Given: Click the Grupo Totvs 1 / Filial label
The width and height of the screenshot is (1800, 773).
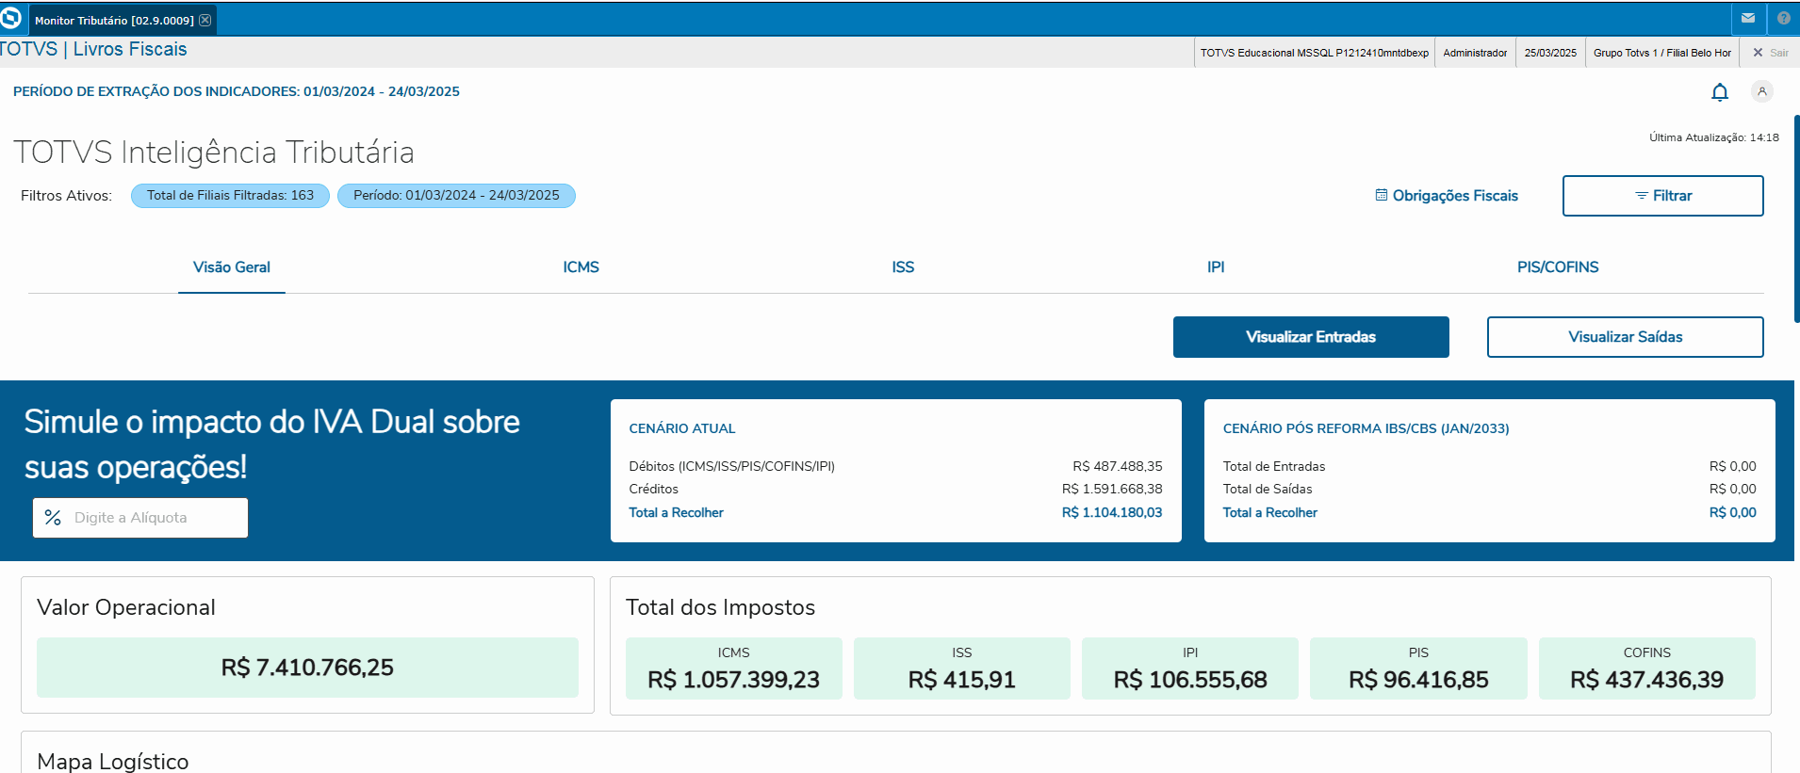Looking at the screenshot, I should [1662, 53].
